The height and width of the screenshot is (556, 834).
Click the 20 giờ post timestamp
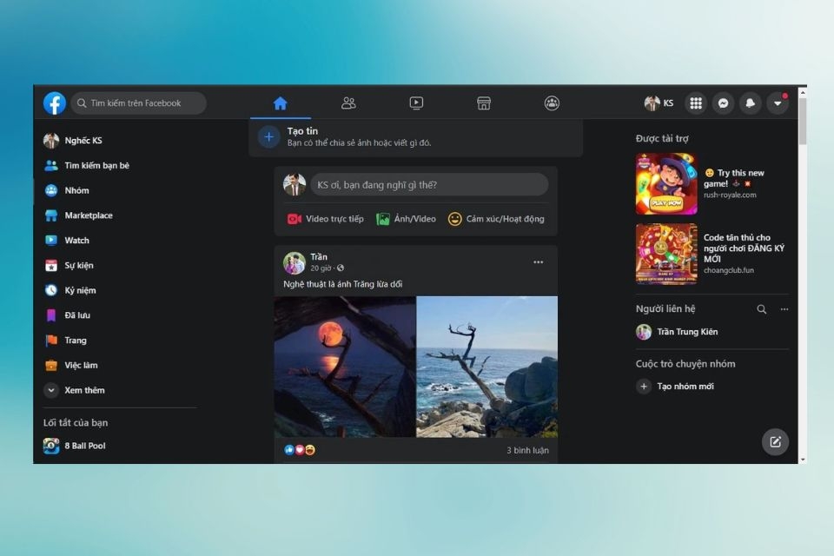[321, 268]
